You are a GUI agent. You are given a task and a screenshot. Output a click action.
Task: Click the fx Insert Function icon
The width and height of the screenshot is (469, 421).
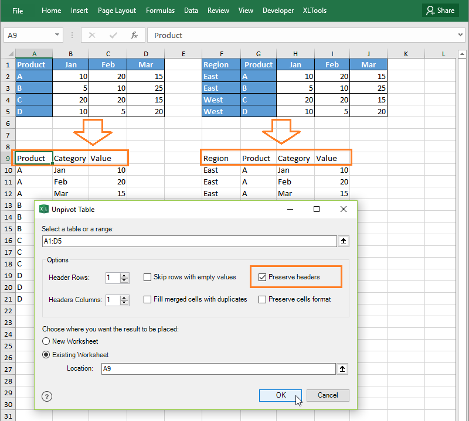134,36
